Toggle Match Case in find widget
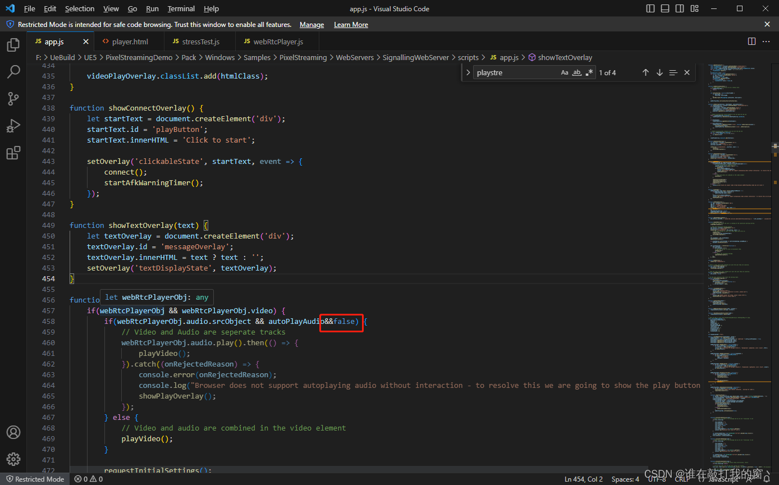Viewport: 779px width, 485px height. point(565,72)
